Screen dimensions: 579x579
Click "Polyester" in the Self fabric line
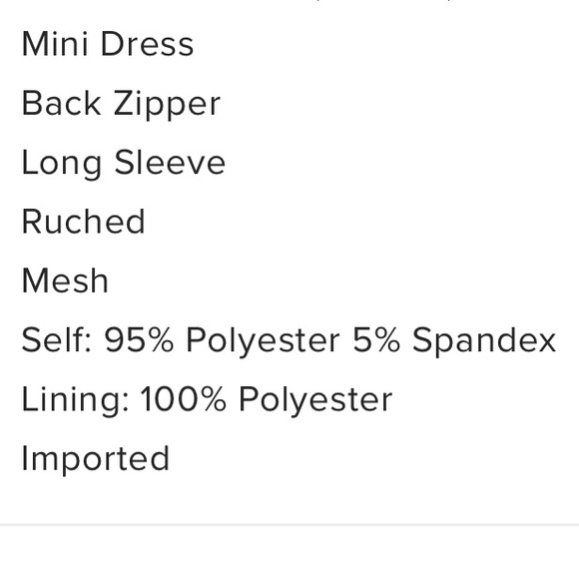pos(263,341)
